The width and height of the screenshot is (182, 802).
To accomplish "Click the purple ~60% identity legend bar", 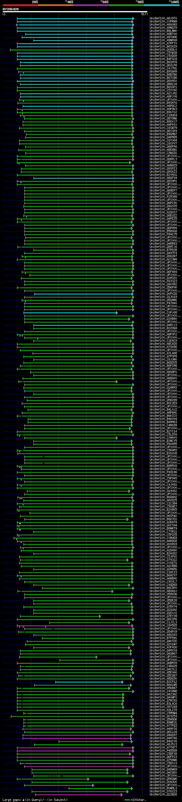I will [91, 5].
